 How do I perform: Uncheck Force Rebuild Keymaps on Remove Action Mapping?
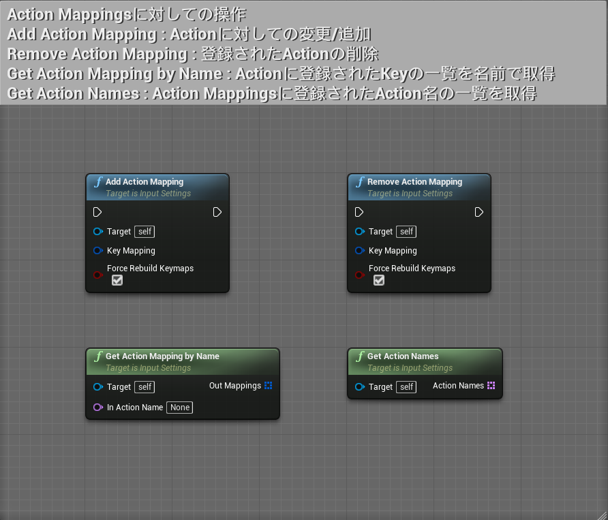click(379, 280)
